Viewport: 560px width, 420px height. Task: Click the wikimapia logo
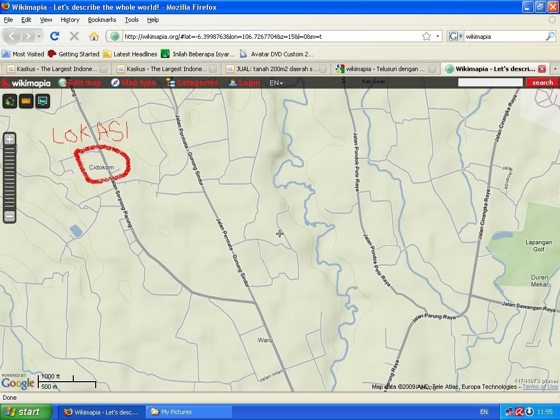pos(26,83)
